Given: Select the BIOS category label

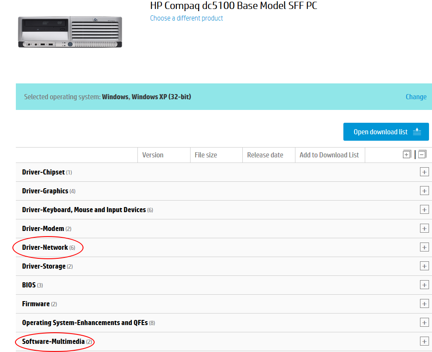Looking at the screenshot, I should [29, 285].
